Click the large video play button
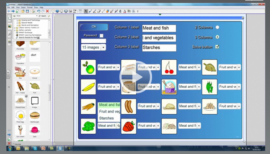This screenshot has height=154, width=270. click(135, 77)
